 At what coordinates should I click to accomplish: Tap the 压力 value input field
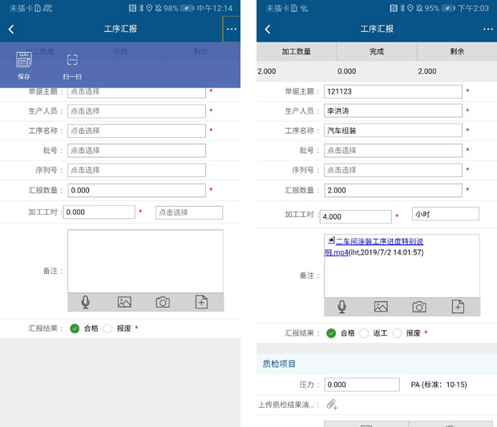(362, 385)
